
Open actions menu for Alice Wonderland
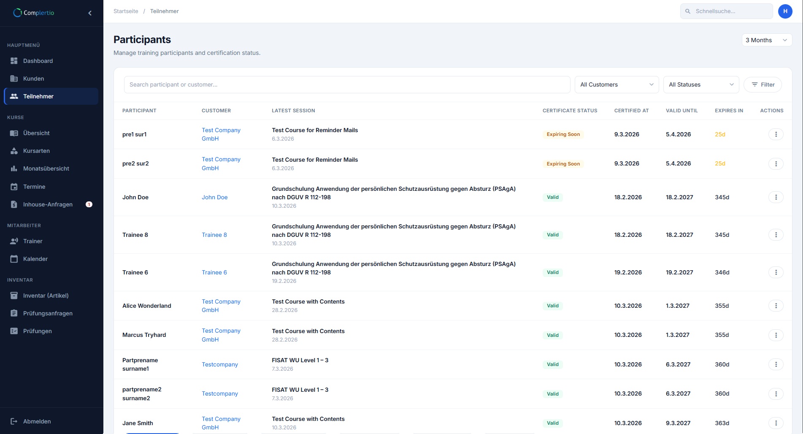776,306
